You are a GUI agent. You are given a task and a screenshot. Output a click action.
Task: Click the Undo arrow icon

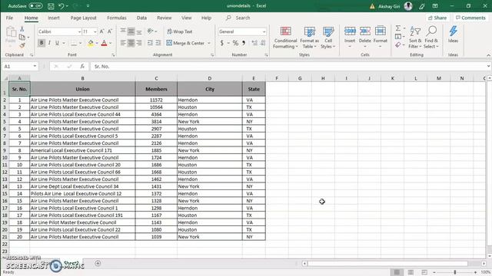[x=61, y=6]
